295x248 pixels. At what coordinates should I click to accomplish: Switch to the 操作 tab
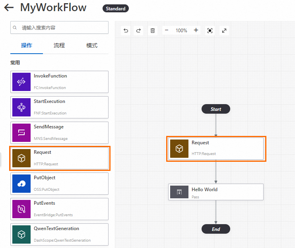click(27, 45)
